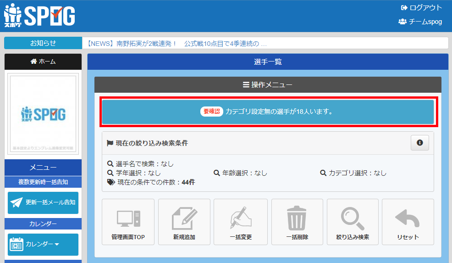Viewport: 452px width, 263px height.
Task: Click the SPOG team emblem thumbnail
Action: tap(43, 114)
